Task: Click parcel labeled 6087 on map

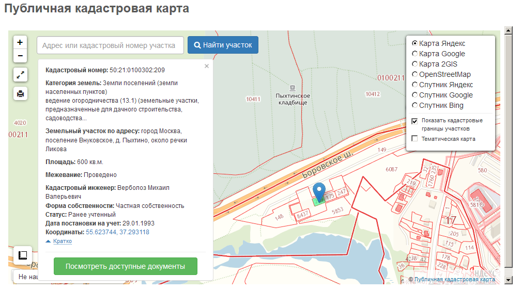Action: click(392, 169)
